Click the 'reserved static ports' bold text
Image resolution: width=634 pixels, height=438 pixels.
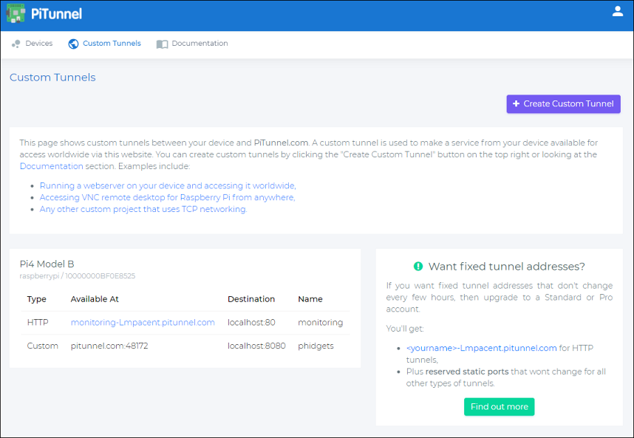[467, 372]
